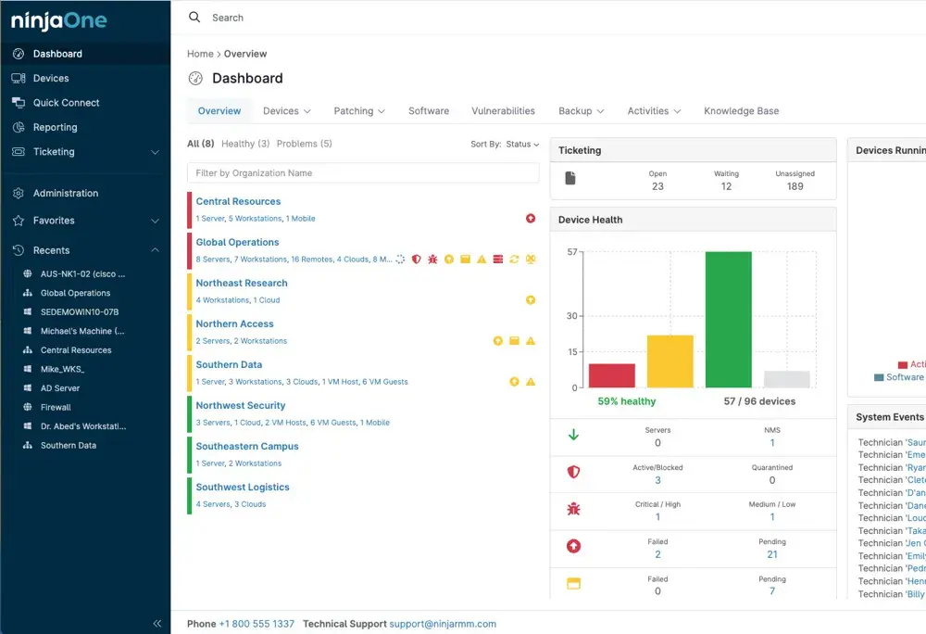Click the 189 Unassigned tickets count
926x634 pixels.
pos(795,186)
